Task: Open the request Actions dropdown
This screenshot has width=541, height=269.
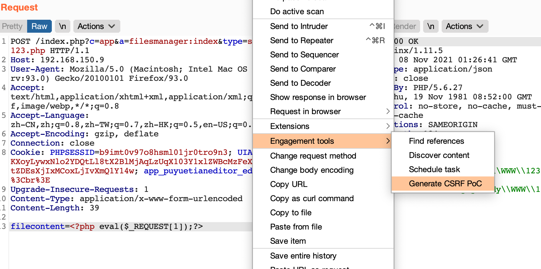Action: click(x=97, y=26)
